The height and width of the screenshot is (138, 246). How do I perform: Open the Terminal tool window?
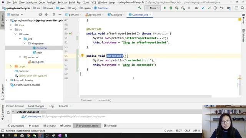tap(110, 126)
